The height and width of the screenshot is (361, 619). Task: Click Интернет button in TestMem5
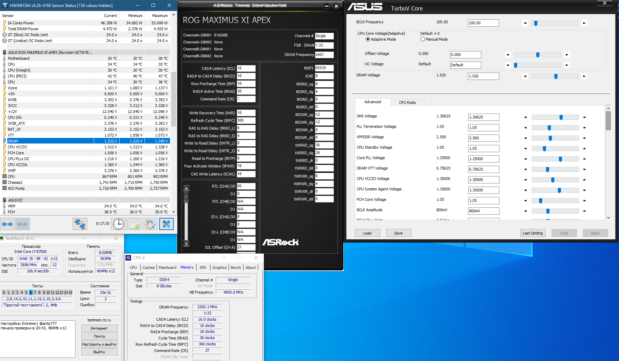(99, 328)
